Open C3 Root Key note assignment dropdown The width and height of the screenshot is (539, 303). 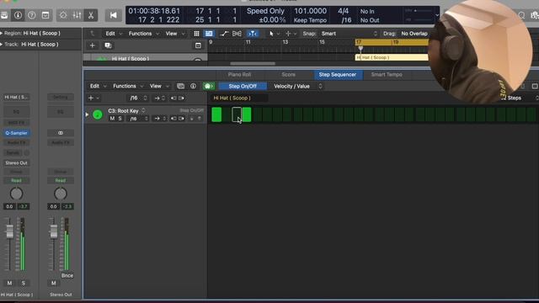(x=126, y=110)
